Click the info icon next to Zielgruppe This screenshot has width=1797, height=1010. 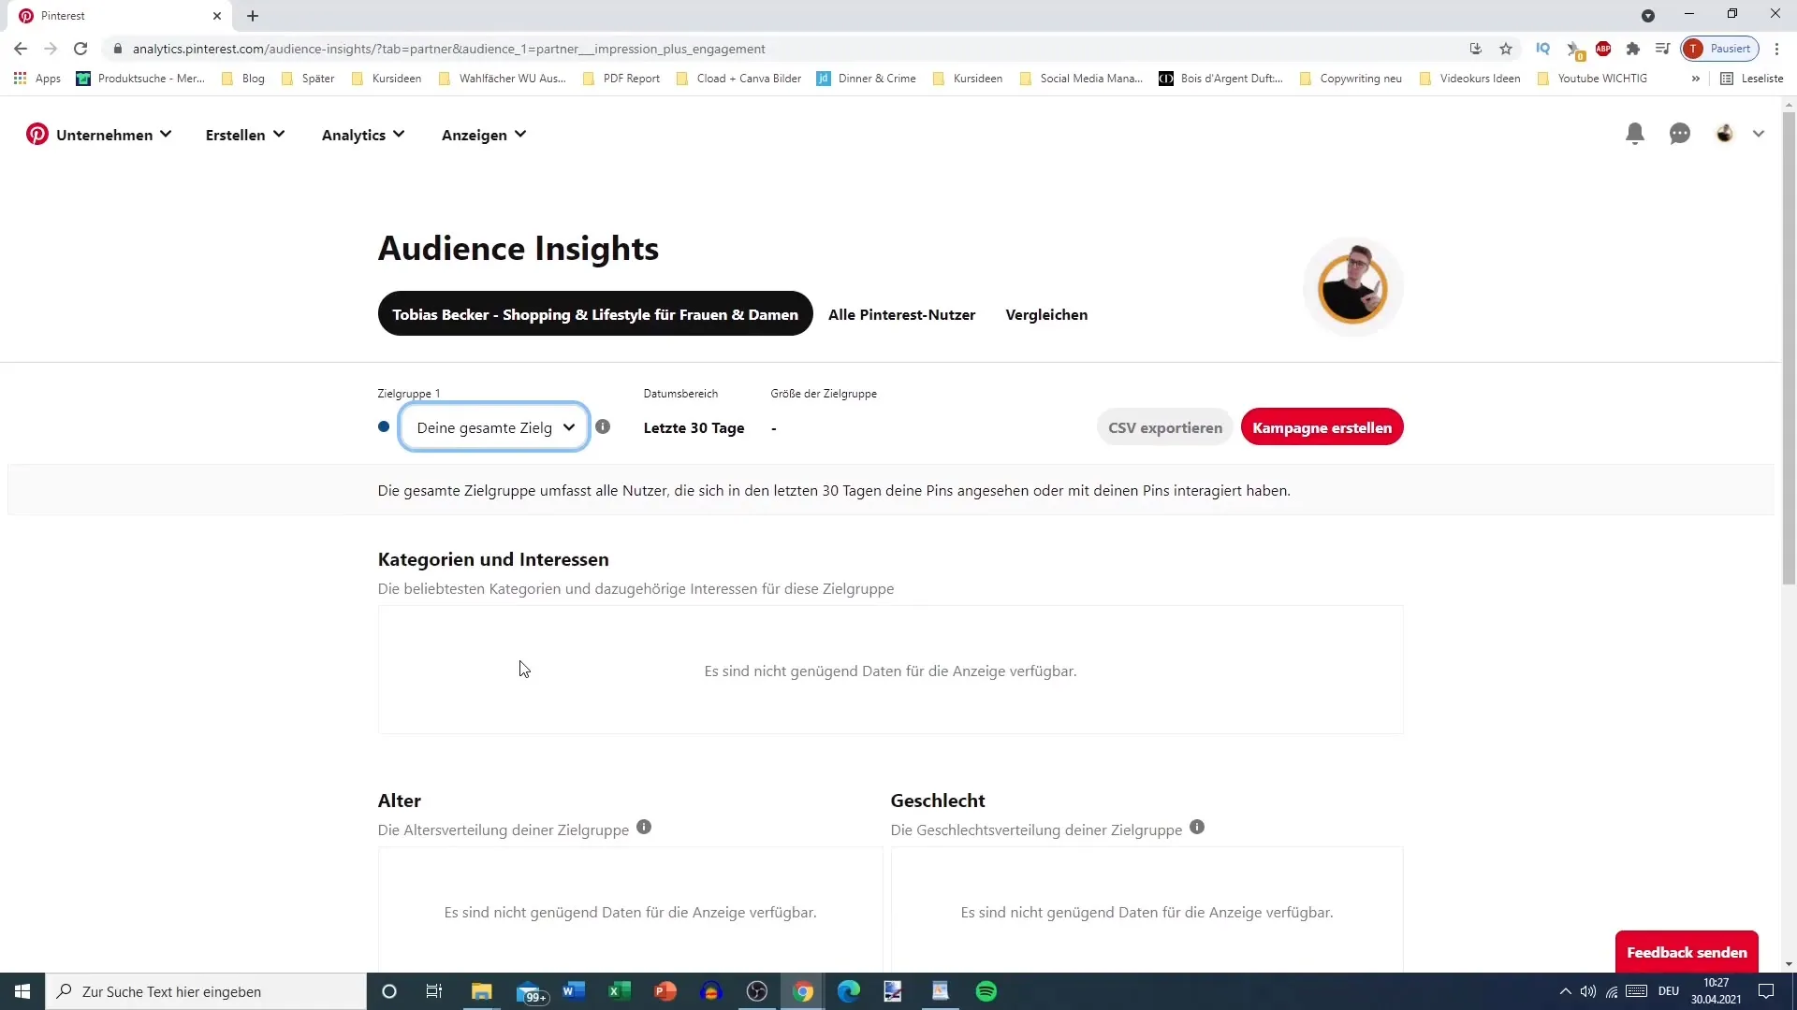pos(604,426)
